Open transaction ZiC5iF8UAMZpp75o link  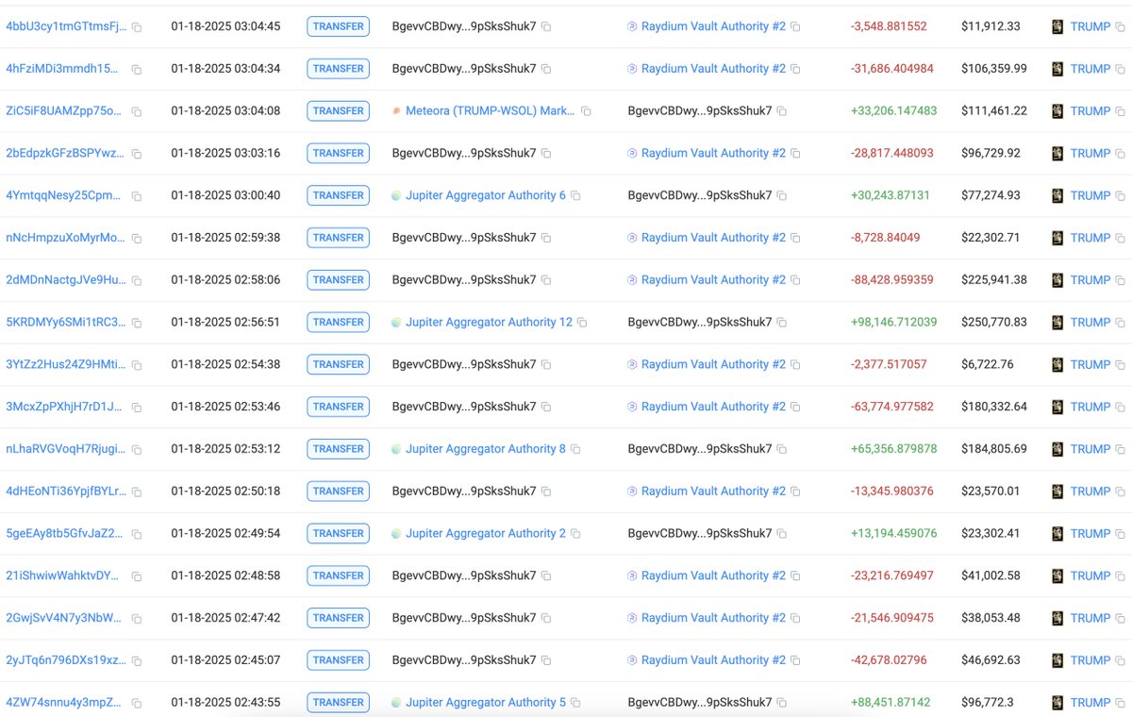(64, 110)
